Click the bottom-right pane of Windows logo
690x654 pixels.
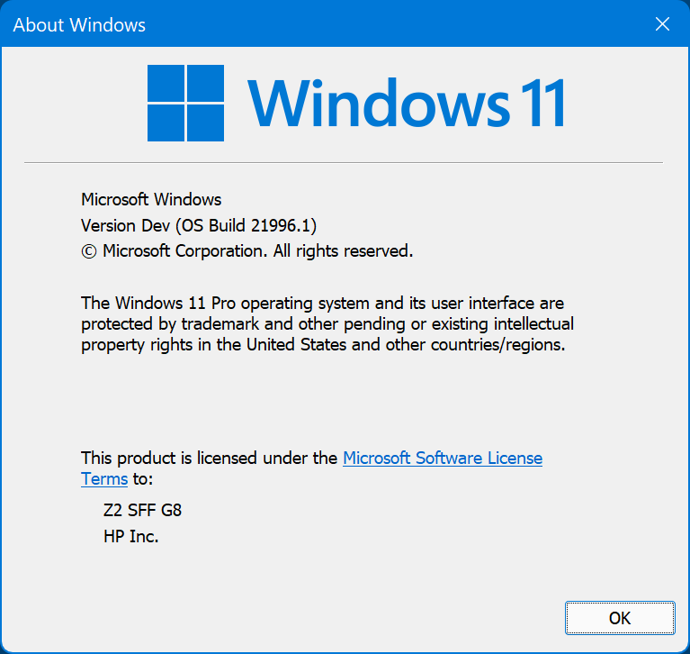(205, 123)
